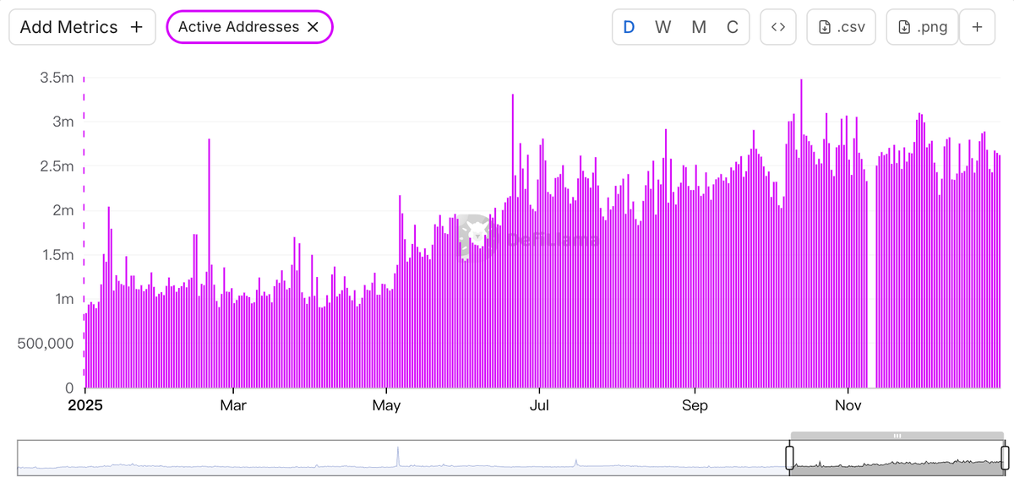Image resolution: width=1014 pixels, height=483 pixels.
Task: Export chart image as .png
Action: click(922, 27)
